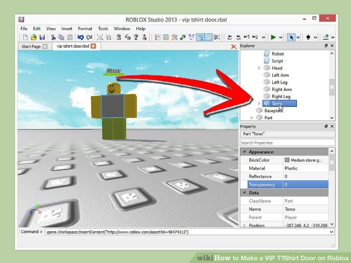Close the vip tshirt door.rbxl tab

(x=94, y=46)
